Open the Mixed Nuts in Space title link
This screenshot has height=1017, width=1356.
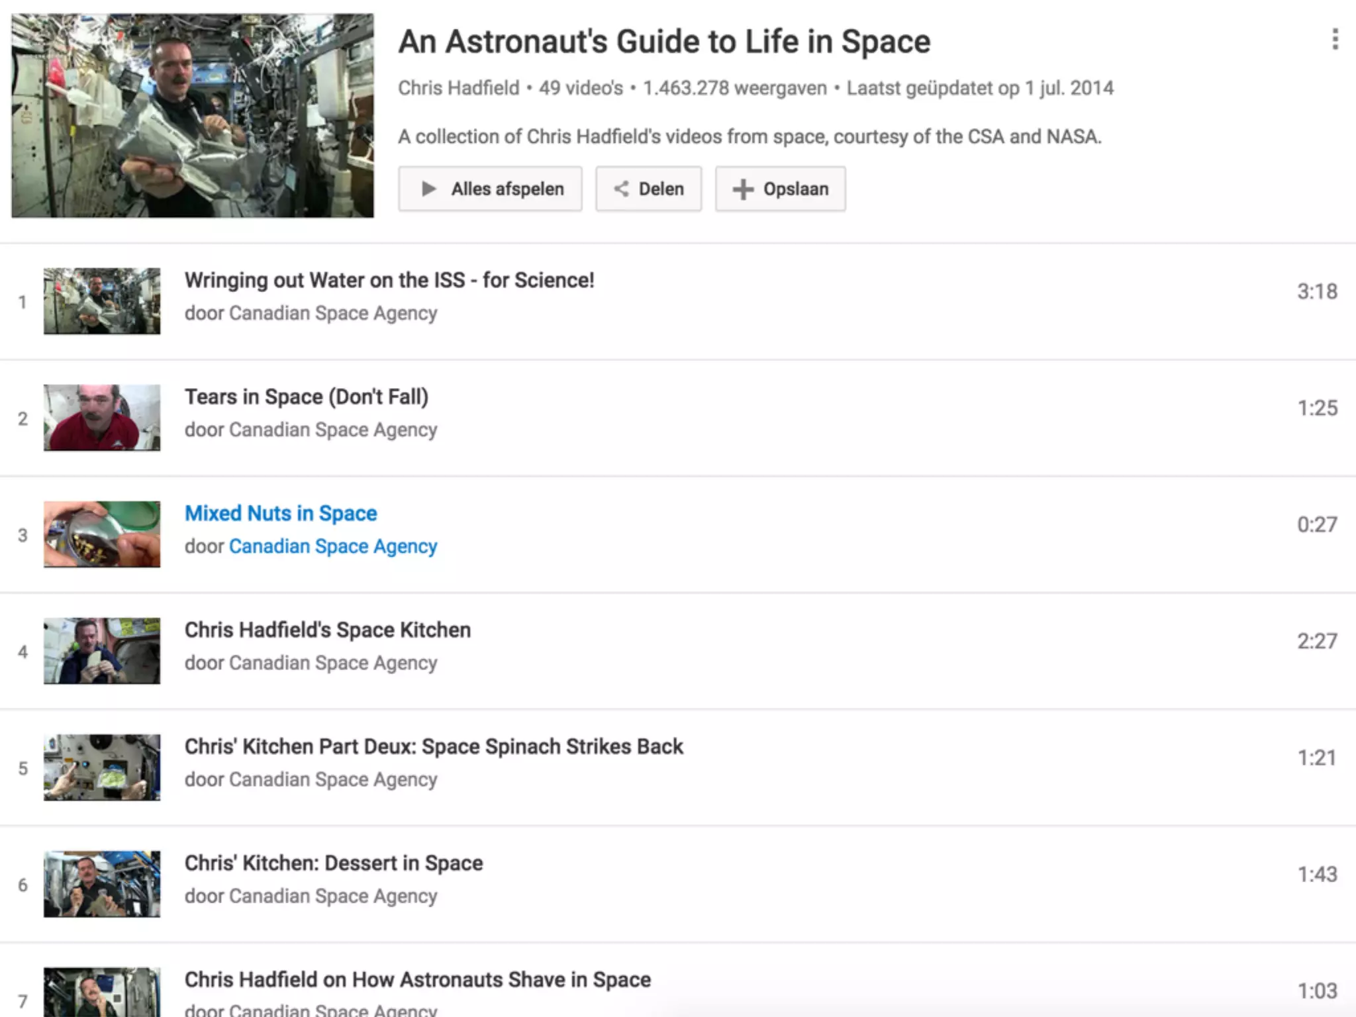(x=281, y=513)
